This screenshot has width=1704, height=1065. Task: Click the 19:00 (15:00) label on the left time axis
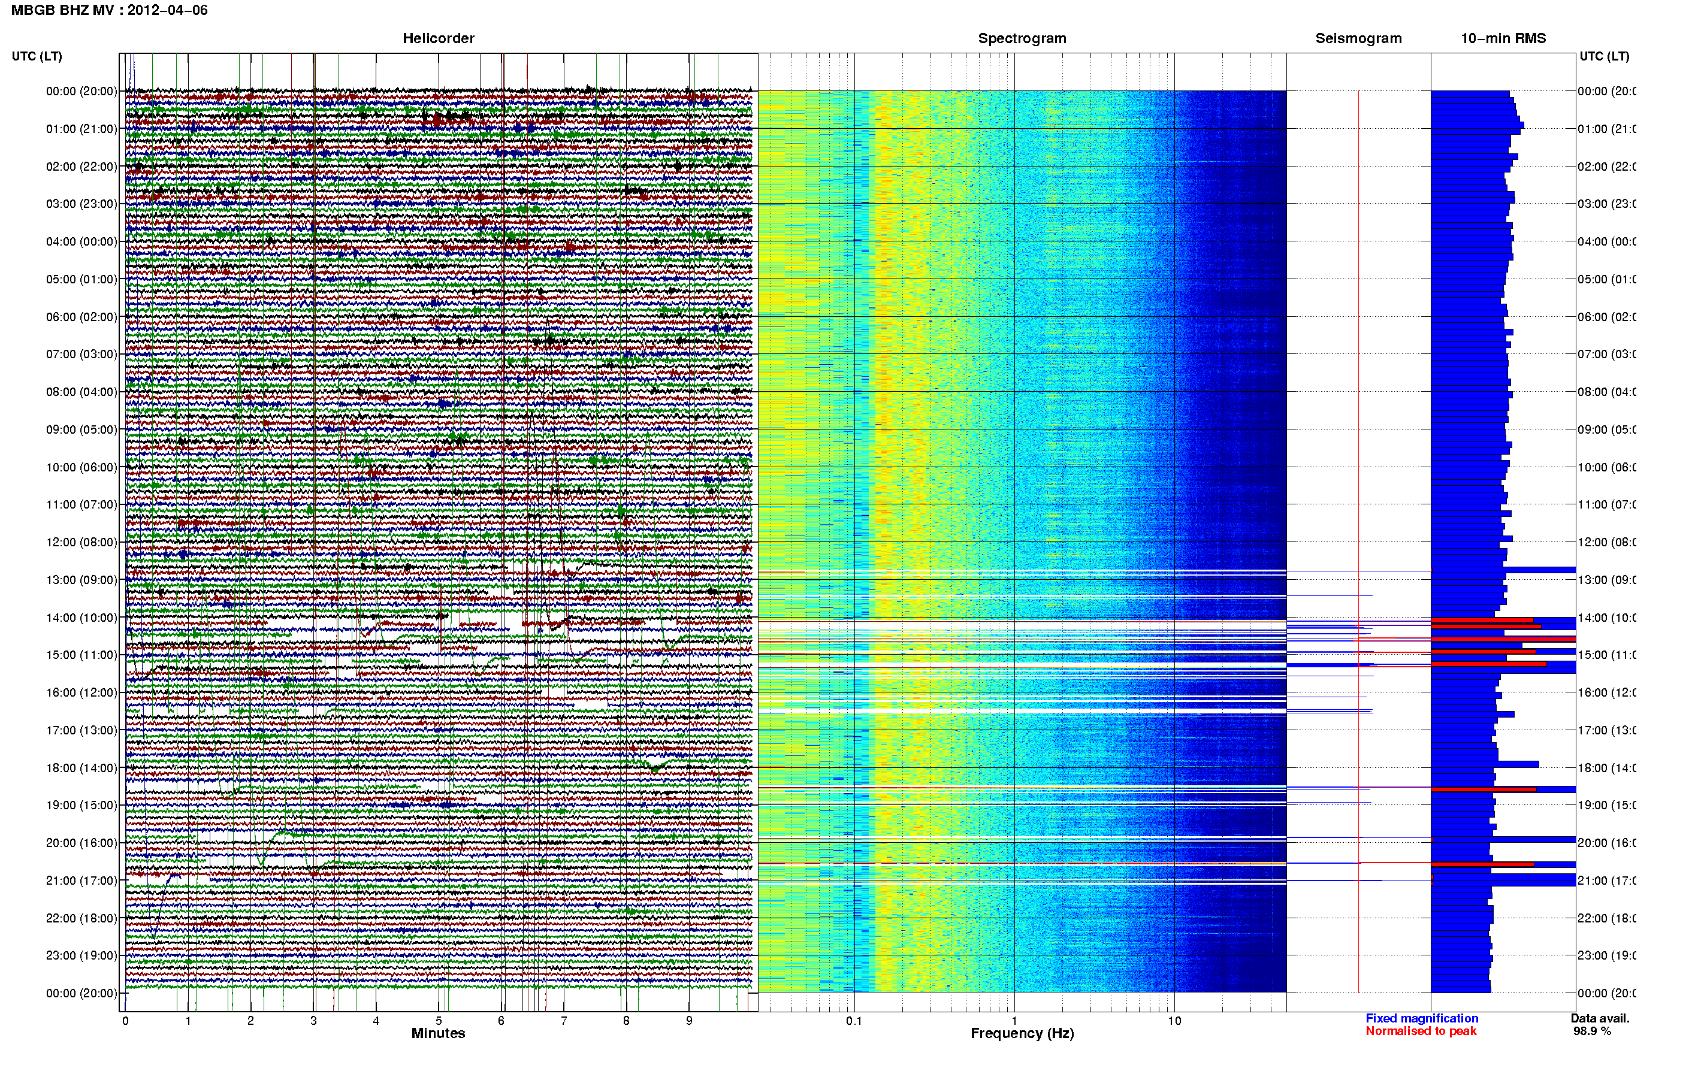tap(81, 806)
